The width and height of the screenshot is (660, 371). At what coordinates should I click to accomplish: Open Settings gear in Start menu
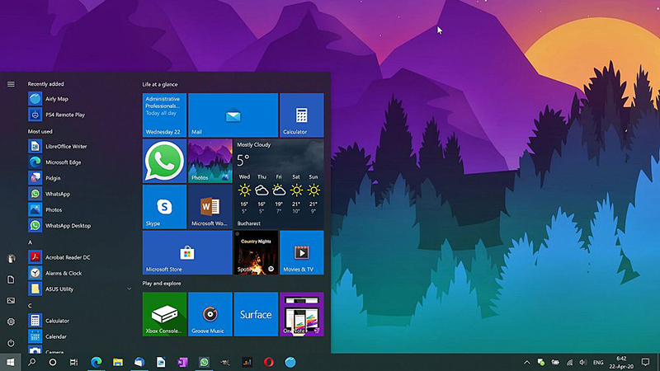point(11,322)
